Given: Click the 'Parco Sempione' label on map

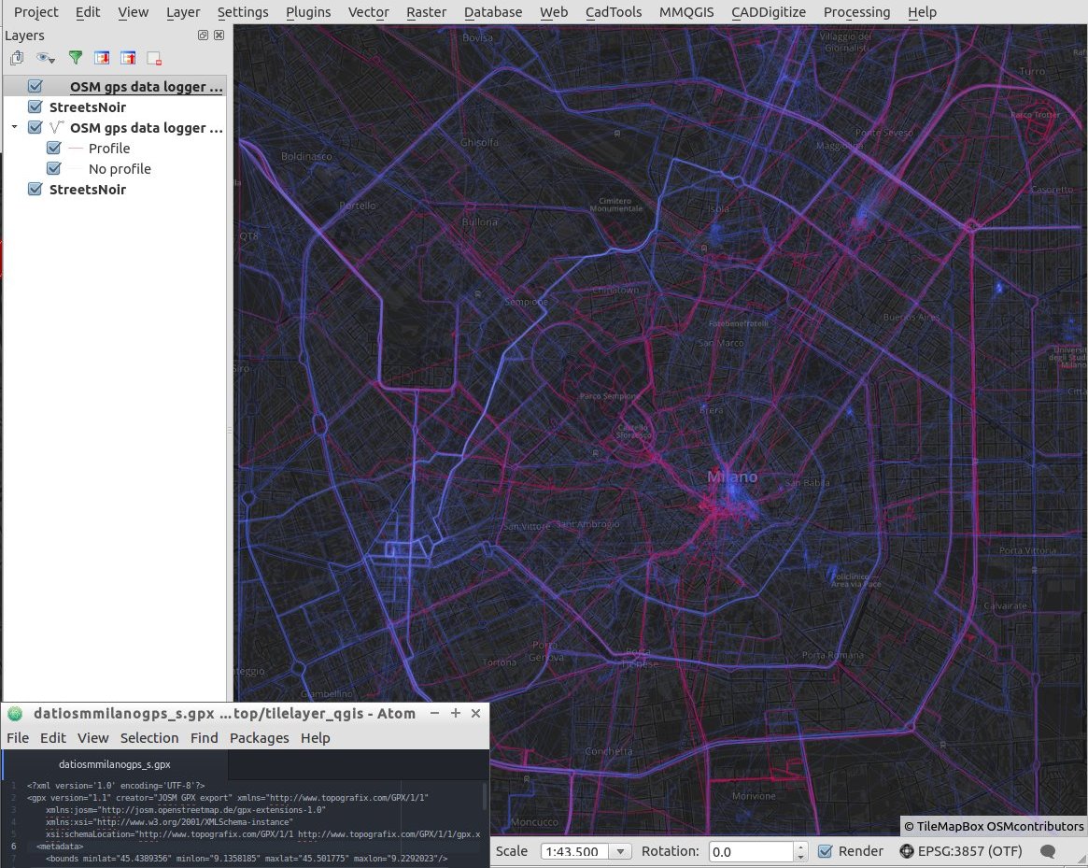Looking at the screenshot, I should coord(610,396).
